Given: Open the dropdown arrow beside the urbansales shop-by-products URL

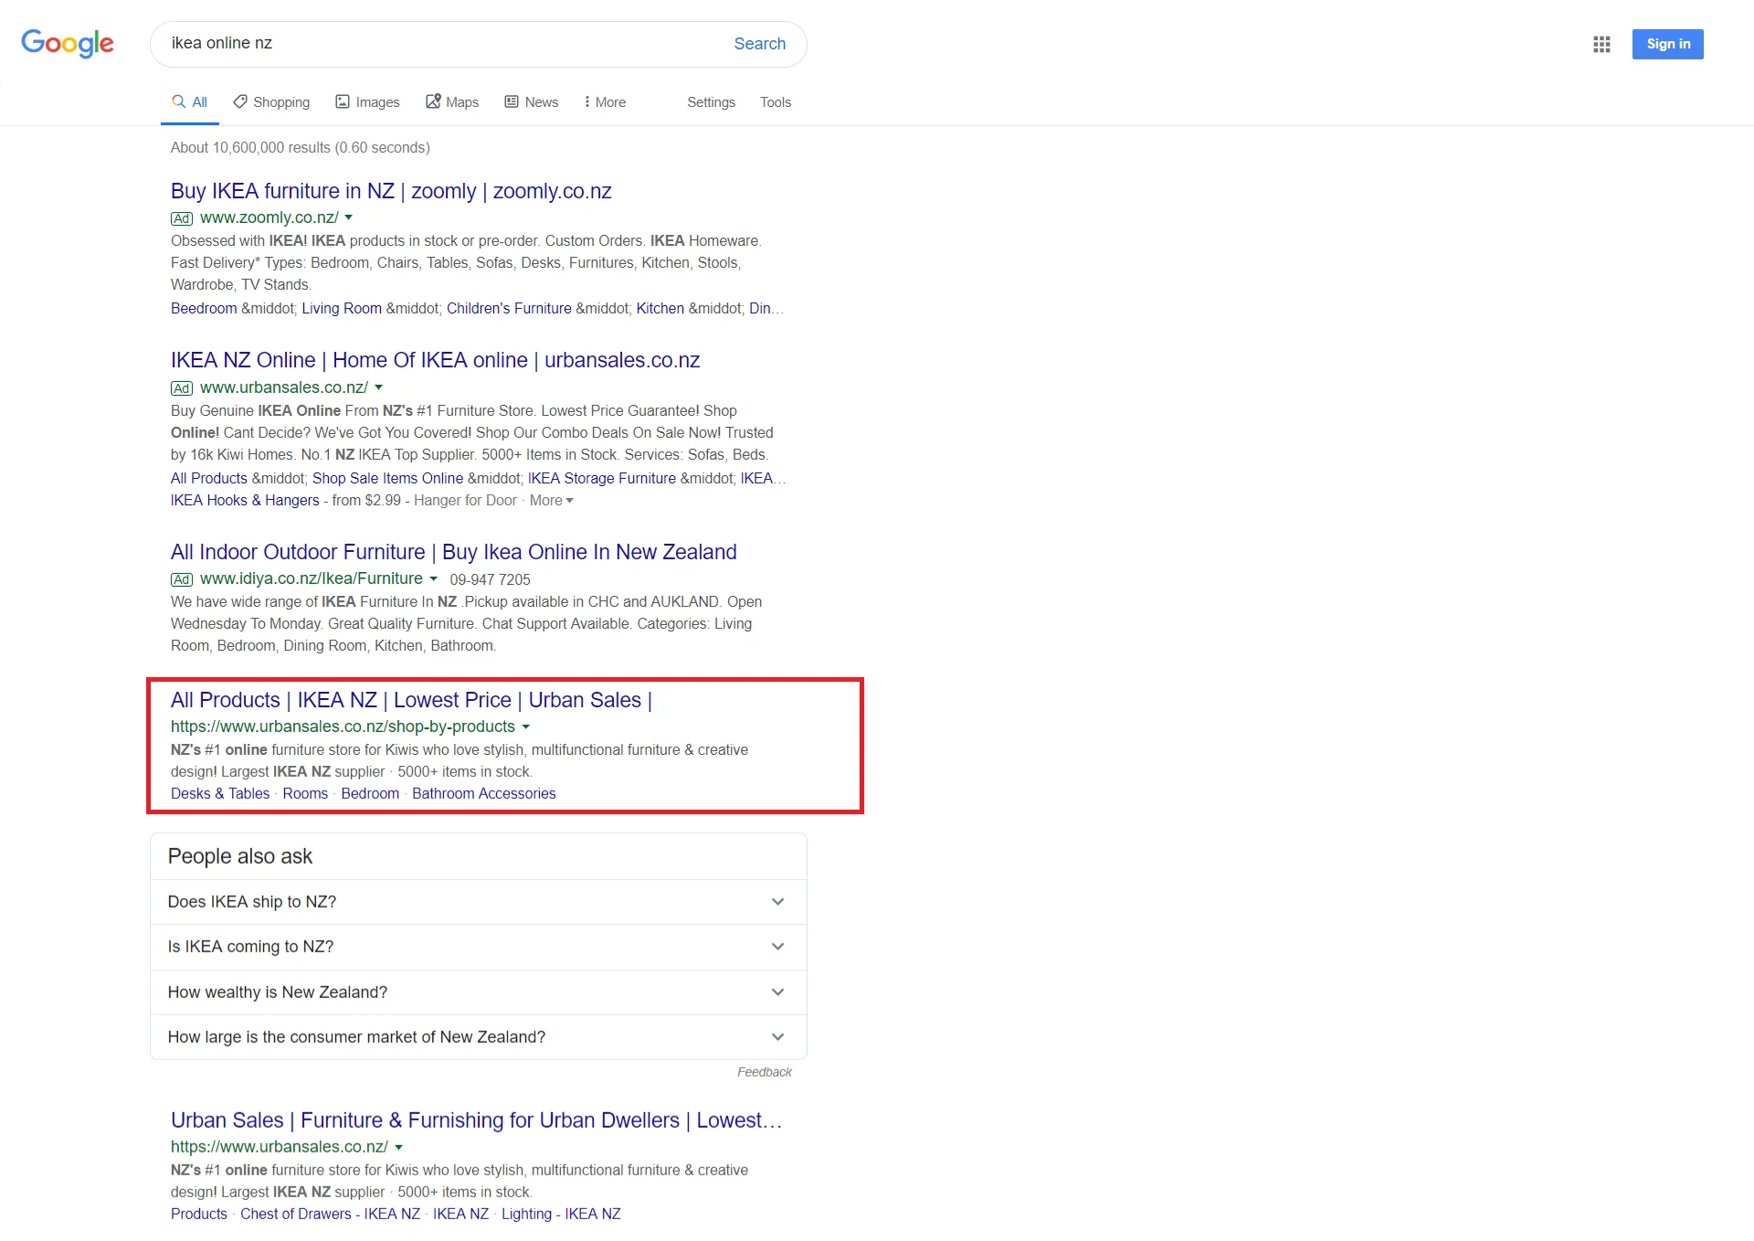Looking at the screenshot, I should point(526,727).
